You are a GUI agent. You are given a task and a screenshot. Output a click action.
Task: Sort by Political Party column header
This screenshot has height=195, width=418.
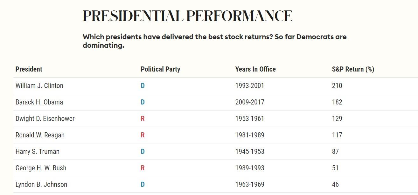click(x=160, y=69)
